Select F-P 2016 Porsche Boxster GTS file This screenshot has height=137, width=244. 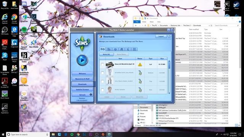pyautogui.click(x=169, y=118)
